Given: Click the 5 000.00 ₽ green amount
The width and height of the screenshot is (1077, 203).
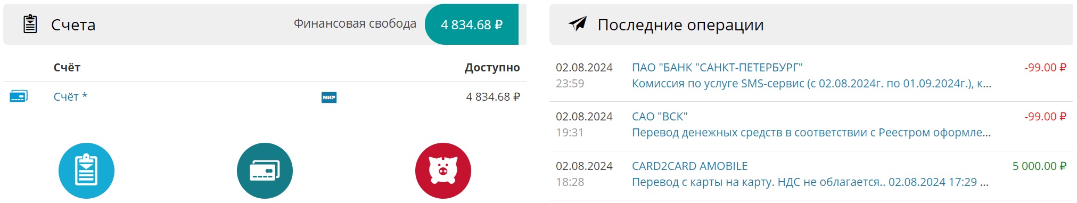Looking at the screenshot, I should tap(1039, 166).
